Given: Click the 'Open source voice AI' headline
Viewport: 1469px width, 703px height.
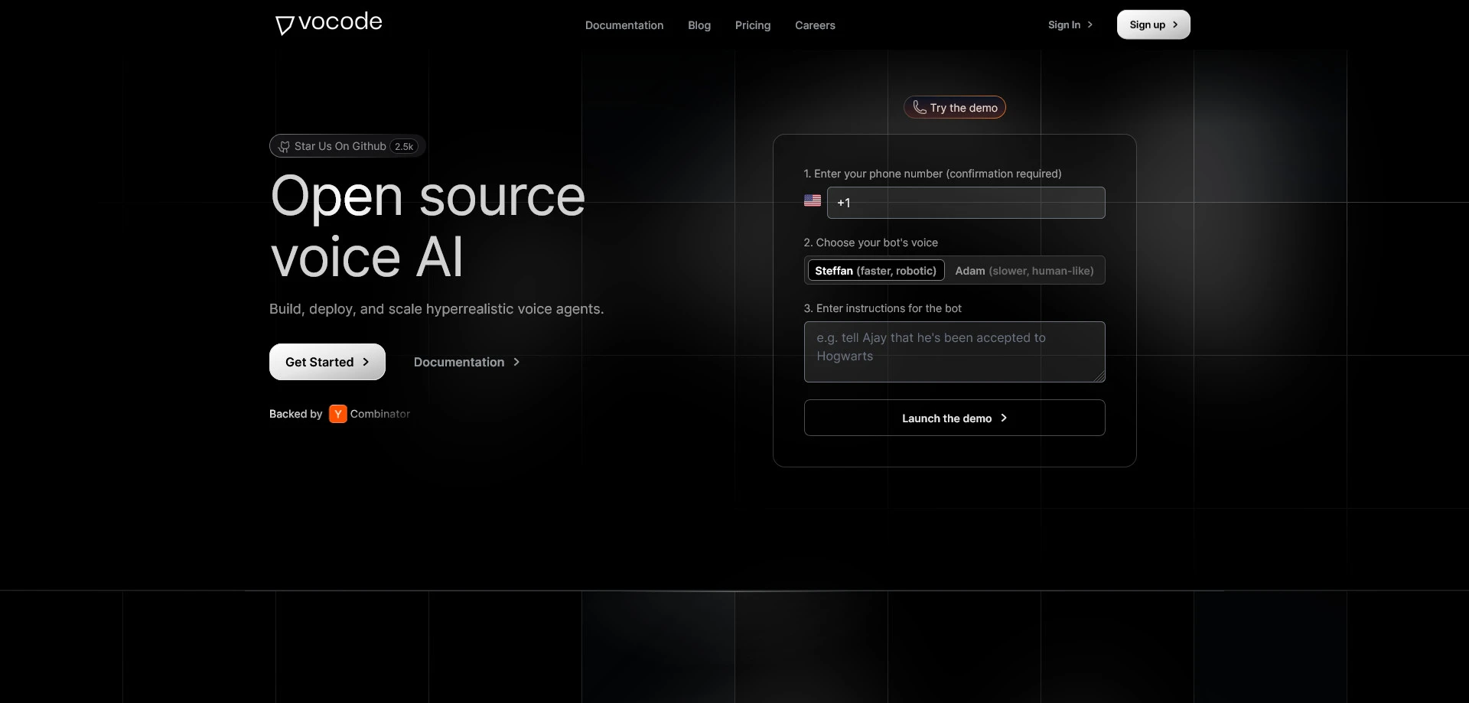Looking at the screenshot, I should point(428,226).
